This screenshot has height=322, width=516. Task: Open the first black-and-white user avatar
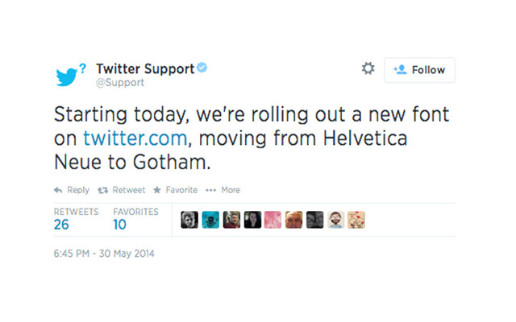pyautogui.click(x=189, y=220)
